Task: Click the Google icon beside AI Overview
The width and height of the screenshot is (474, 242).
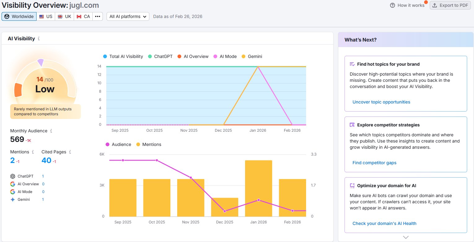Action: pyautogui.click(x=13, y=184)
